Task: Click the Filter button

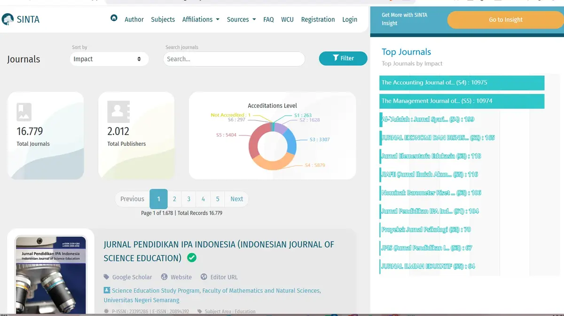Action: click(343, 58)
